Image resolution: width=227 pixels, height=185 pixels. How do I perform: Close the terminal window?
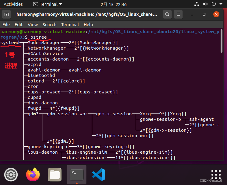pyautogui.click(x=216, y=14)
